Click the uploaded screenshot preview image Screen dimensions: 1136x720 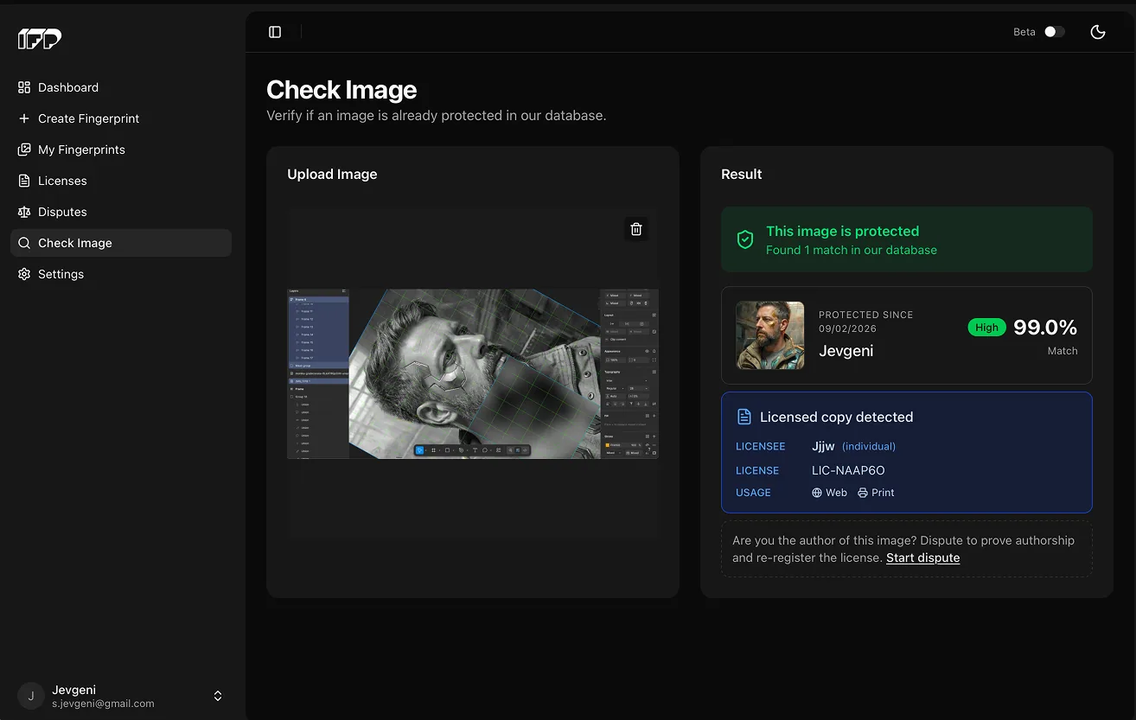(473, 373)
